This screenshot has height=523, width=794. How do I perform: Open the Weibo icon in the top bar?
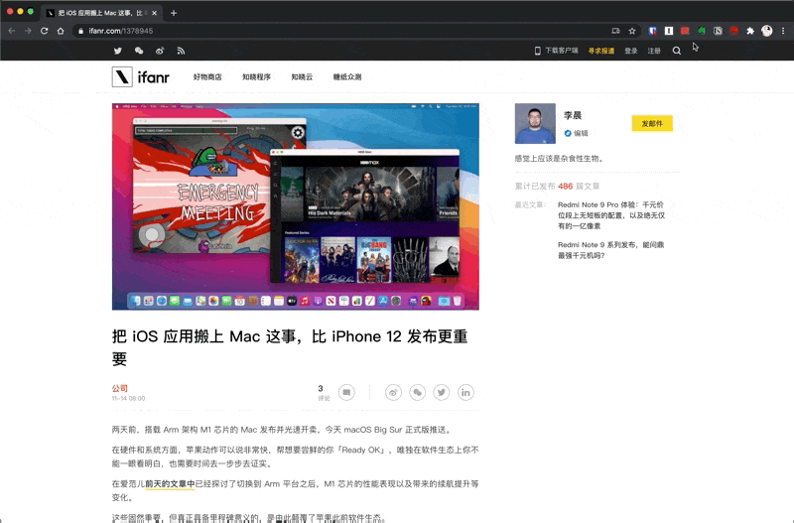click(160, 51)
